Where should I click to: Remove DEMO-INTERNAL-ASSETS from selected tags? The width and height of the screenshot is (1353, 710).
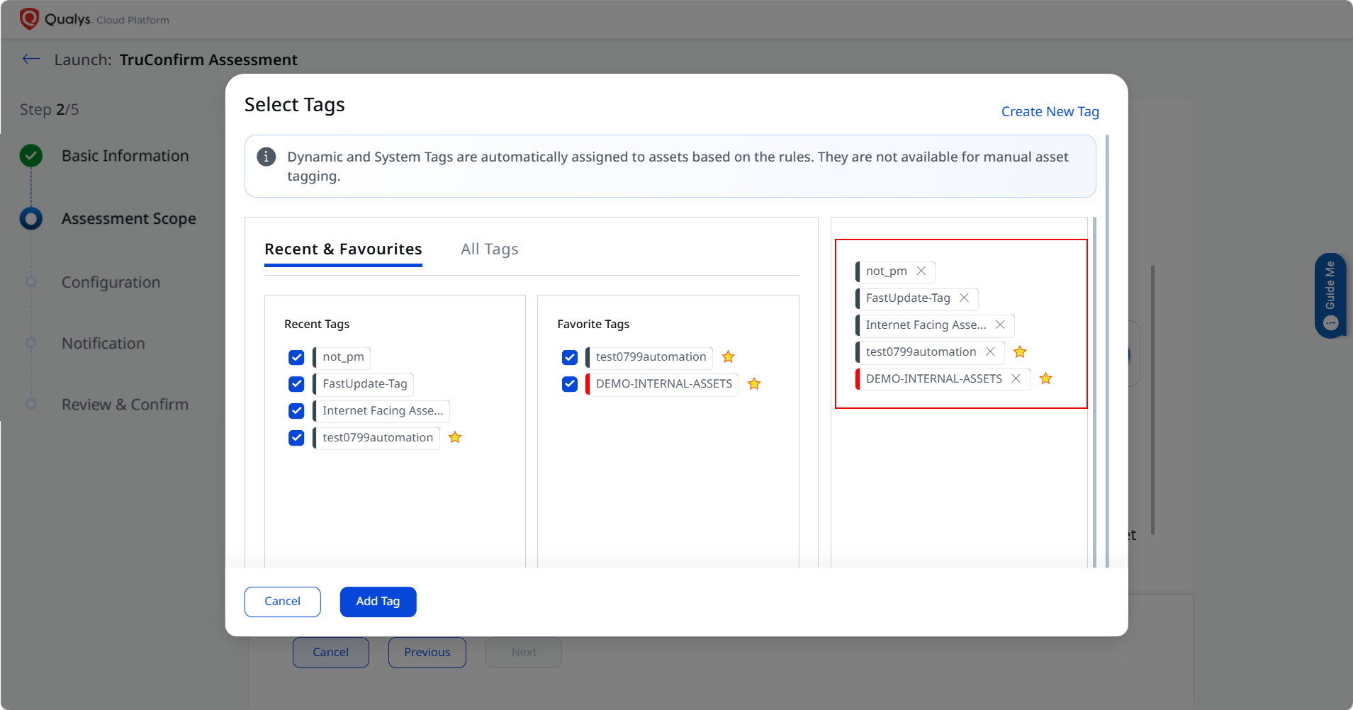1016,378
